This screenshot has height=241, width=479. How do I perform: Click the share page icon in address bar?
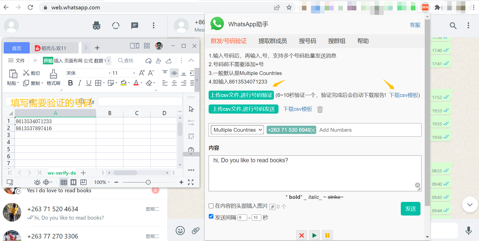[277, 8]
